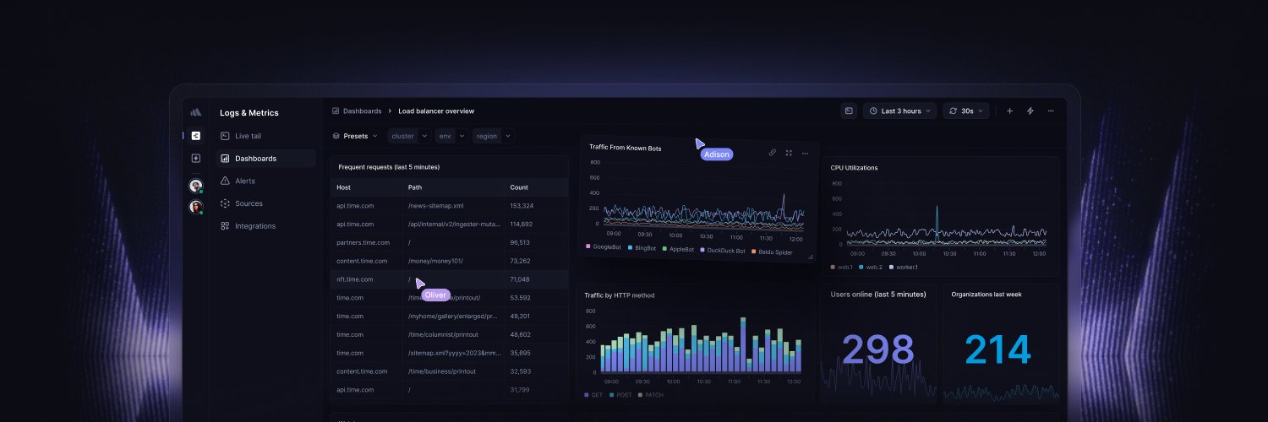Click the api.time.com /news-sitemap.xml table row
Screen dimensions: 1268x422
tap(449, 206)
